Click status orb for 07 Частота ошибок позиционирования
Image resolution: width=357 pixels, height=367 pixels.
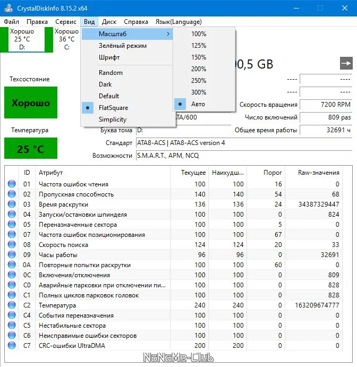(12, 234)
